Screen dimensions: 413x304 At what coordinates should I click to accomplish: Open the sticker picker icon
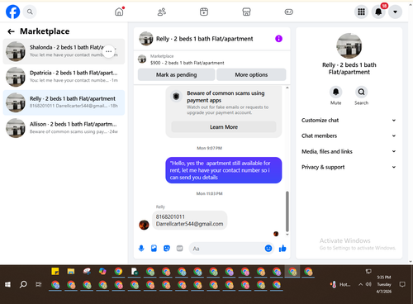coord(167,249)
